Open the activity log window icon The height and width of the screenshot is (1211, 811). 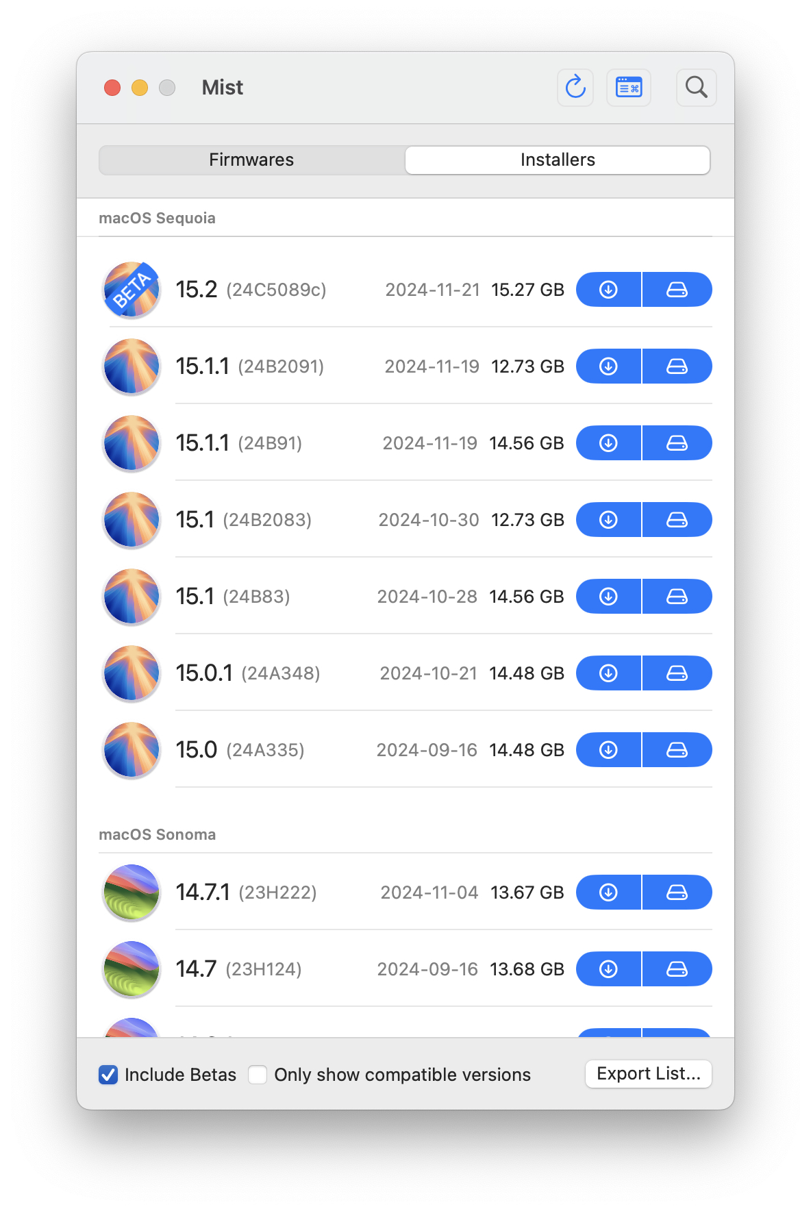click(x=628, y=88)
